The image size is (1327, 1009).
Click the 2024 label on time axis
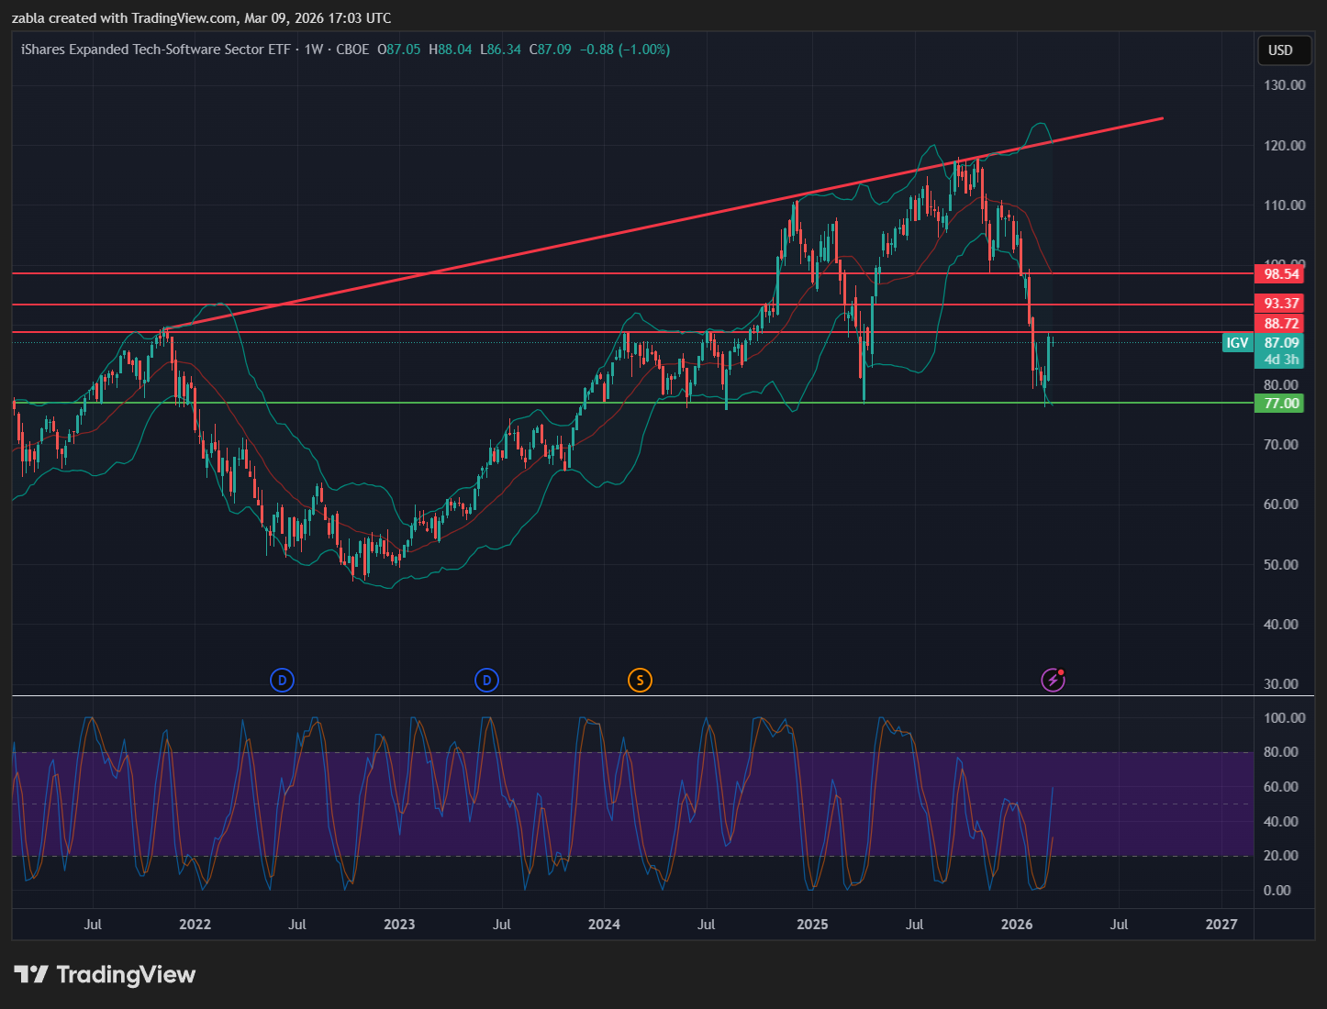click(604, 924)
